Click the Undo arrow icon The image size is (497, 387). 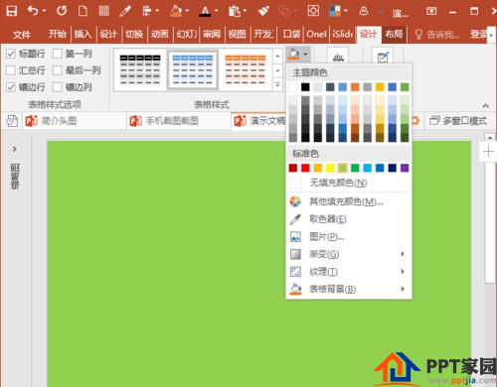(x=33, y=11)
